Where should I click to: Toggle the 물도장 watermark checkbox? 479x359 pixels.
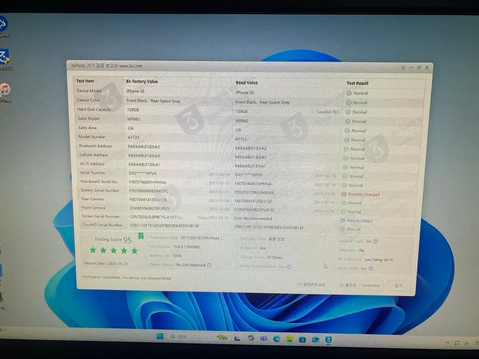click(342, 285)
